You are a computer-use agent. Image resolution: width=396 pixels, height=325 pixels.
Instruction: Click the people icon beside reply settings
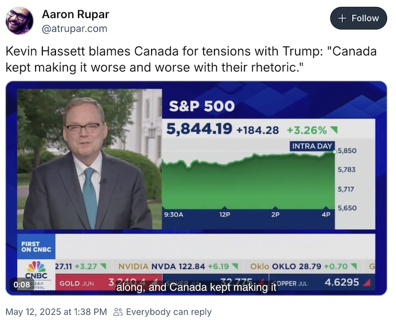tap(118, 312)
